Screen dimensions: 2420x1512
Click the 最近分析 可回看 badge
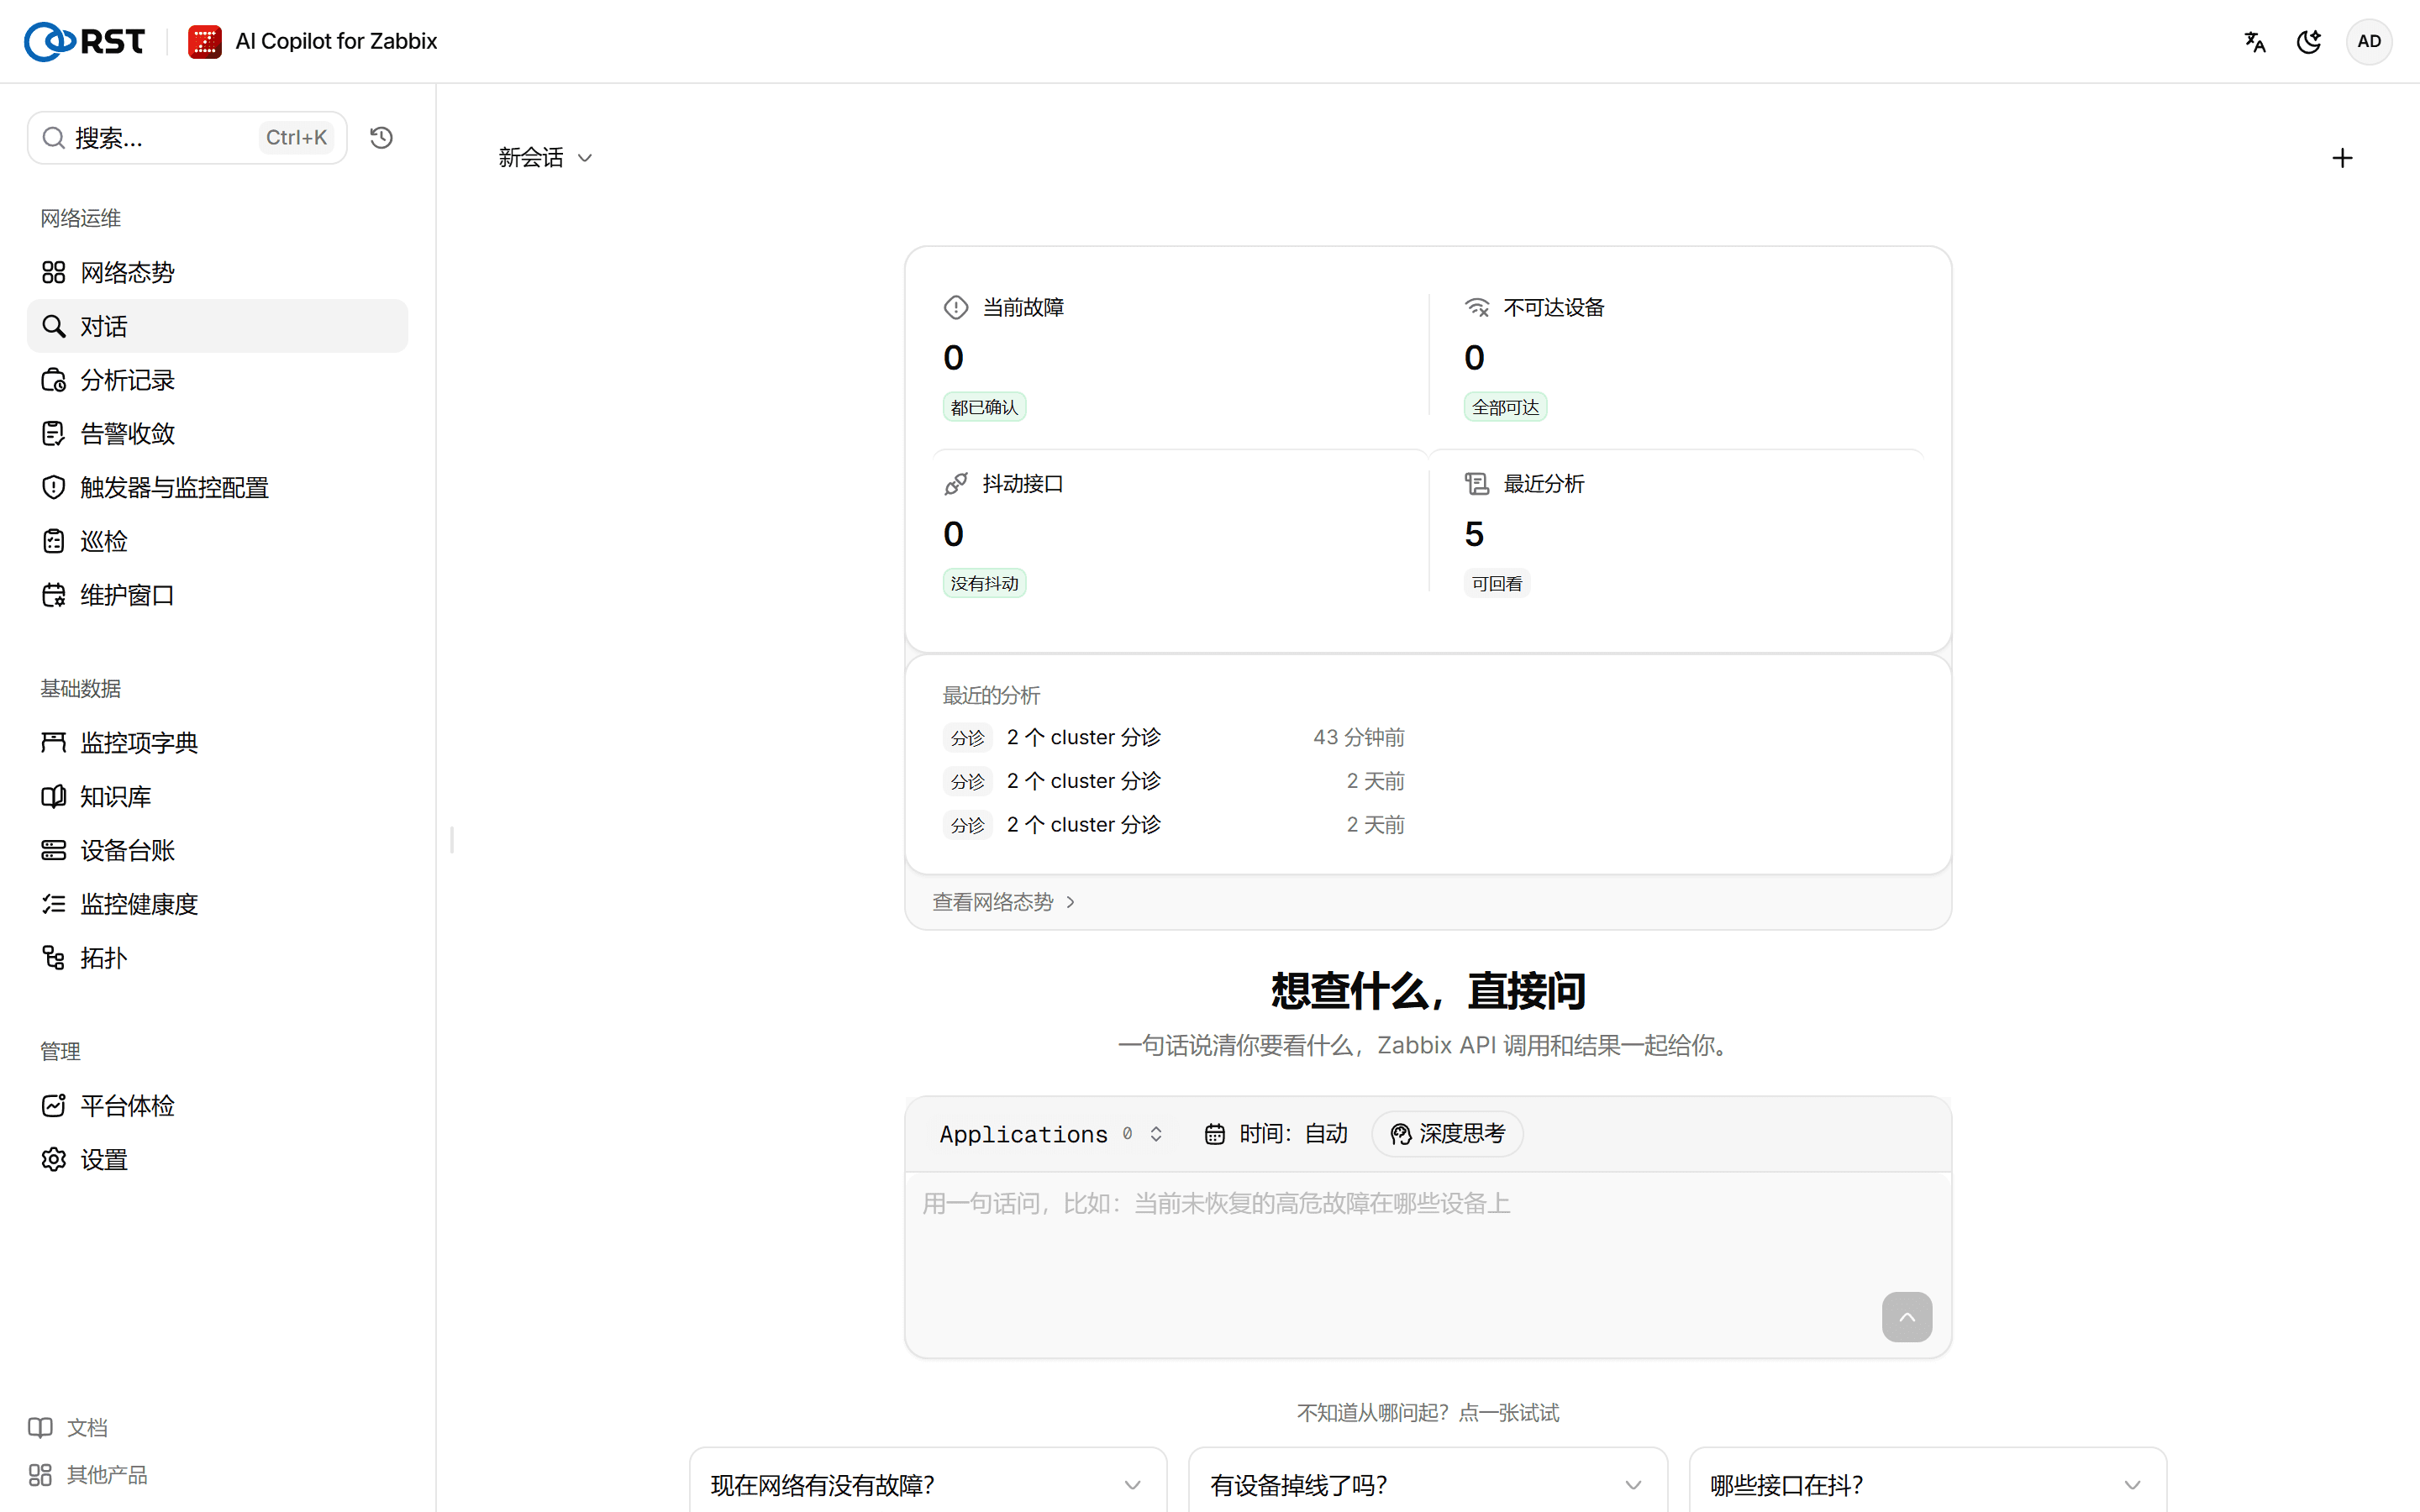[x=1496, y=583]
